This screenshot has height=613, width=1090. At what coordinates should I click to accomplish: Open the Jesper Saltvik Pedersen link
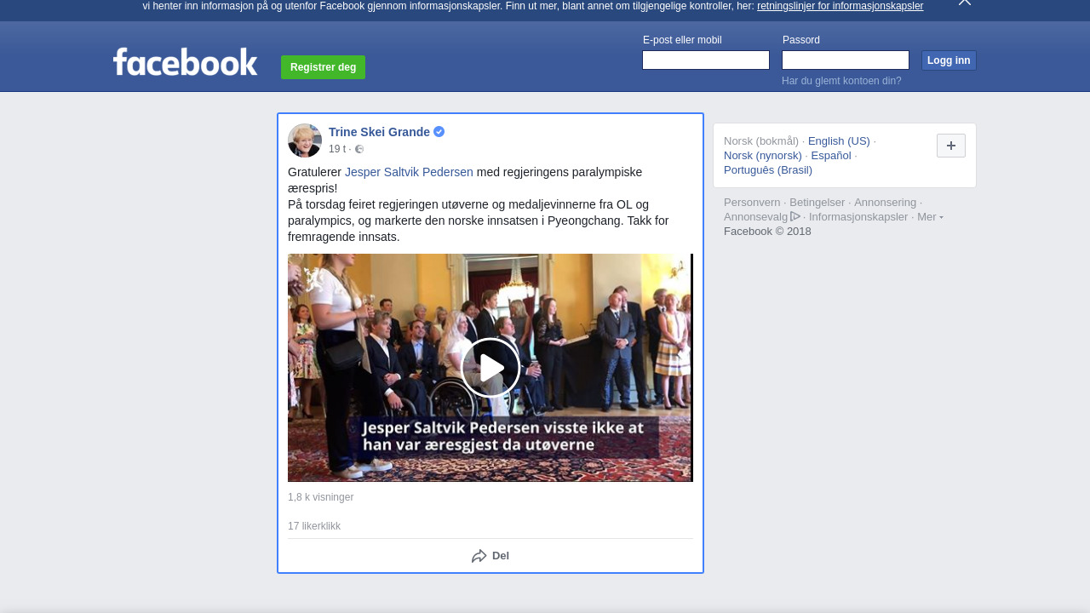409,172
